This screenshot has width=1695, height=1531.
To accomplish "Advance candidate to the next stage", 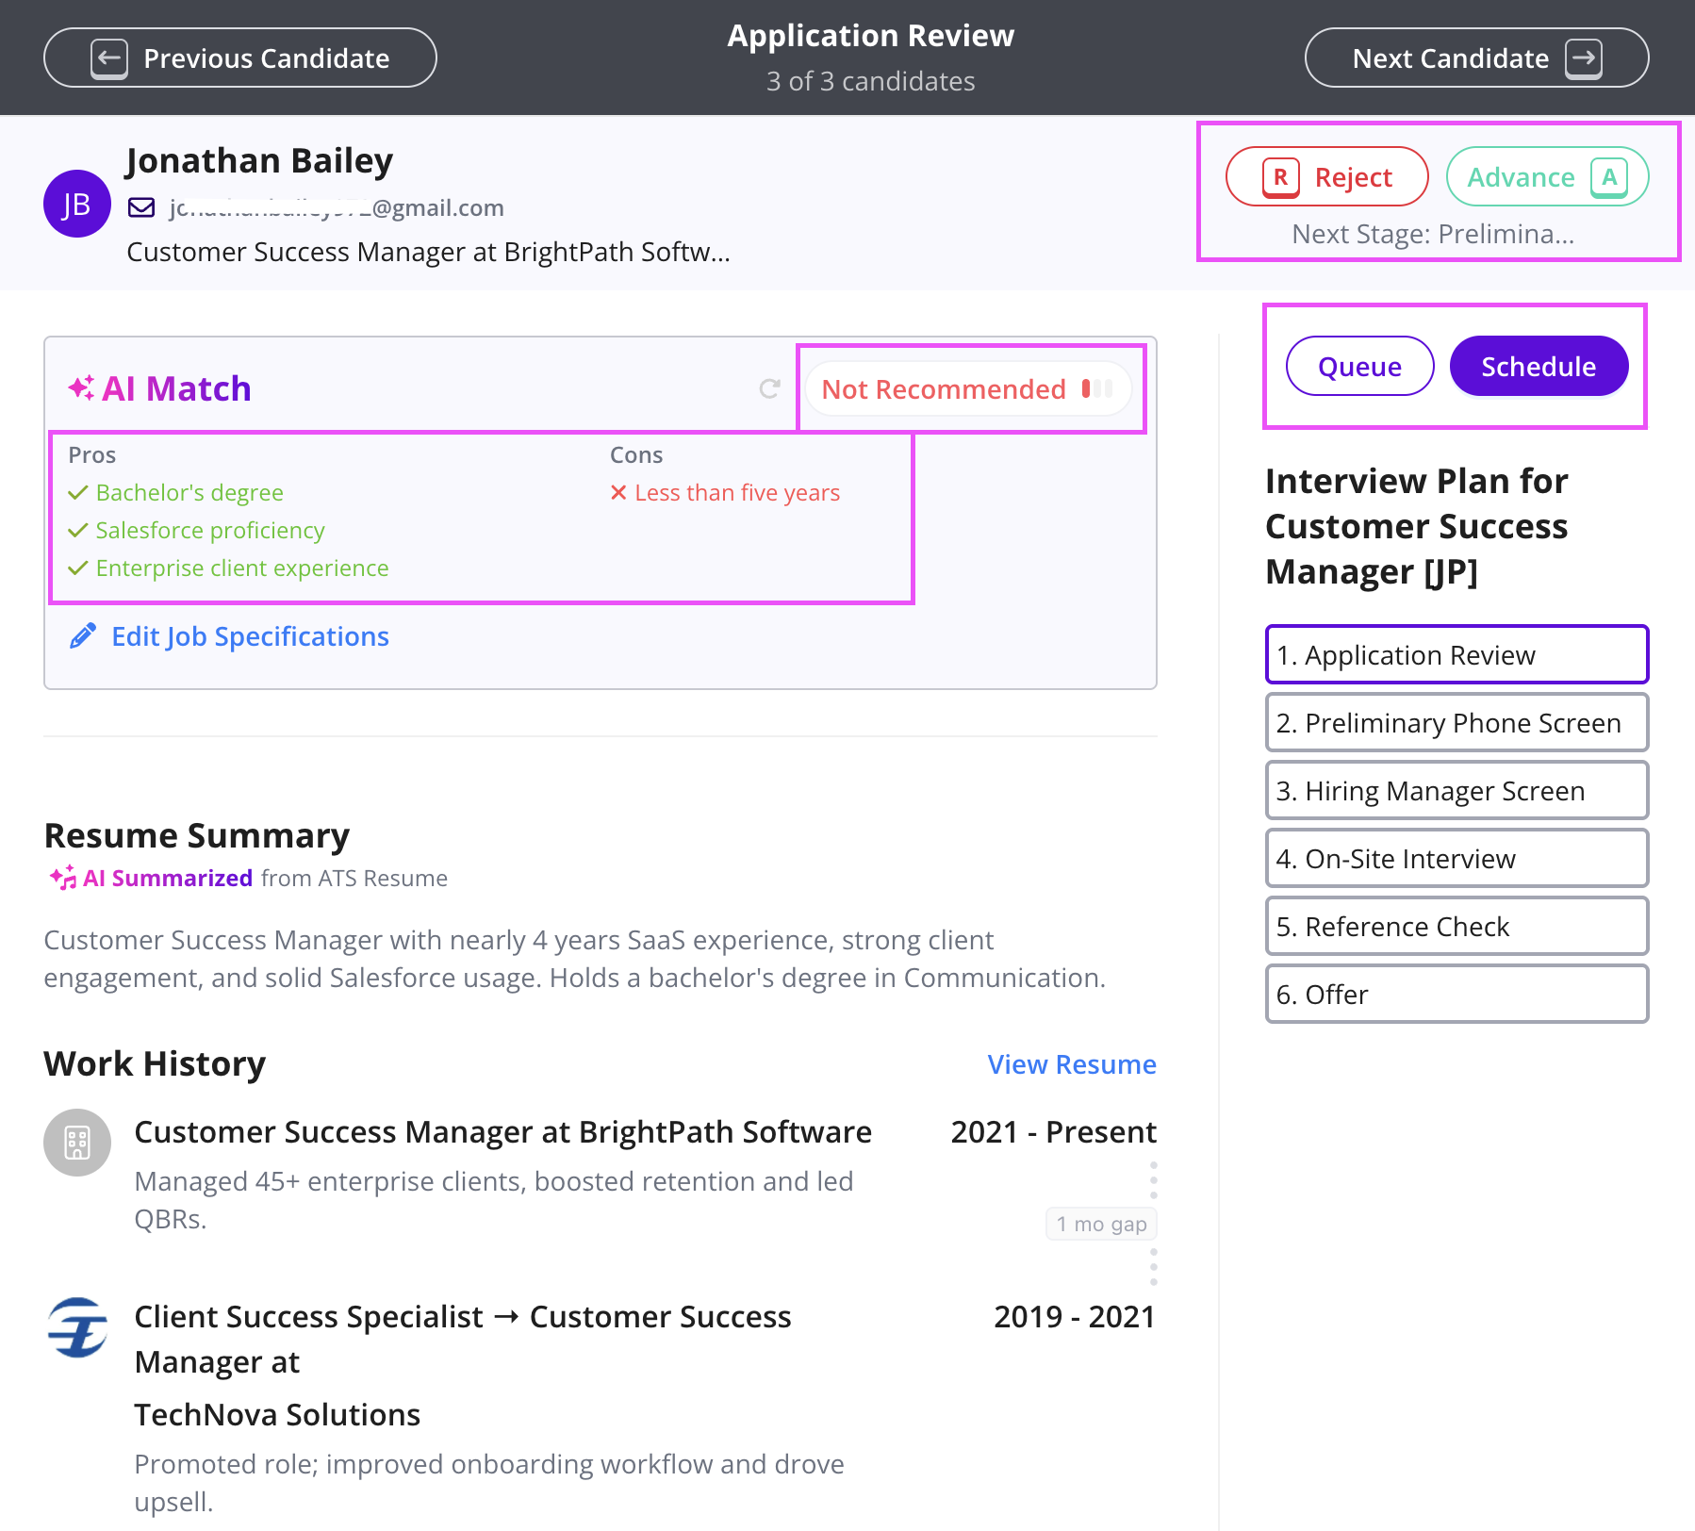I will pos(1546,177).
